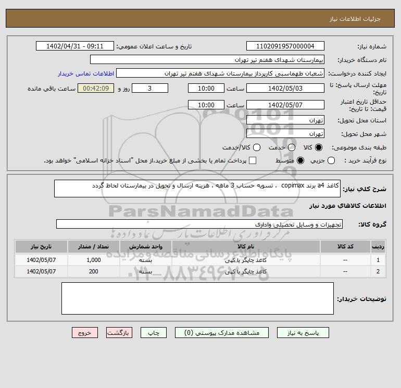401x388 pixels.
Task: Click row 2 unit cell بسته
Action: pos(145,272)
